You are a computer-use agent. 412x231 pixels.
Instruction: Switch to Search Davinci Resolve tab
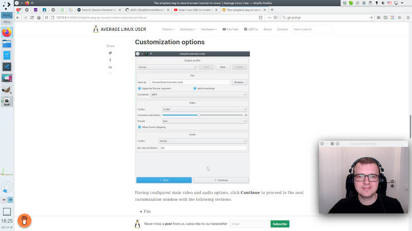(99, 10)
